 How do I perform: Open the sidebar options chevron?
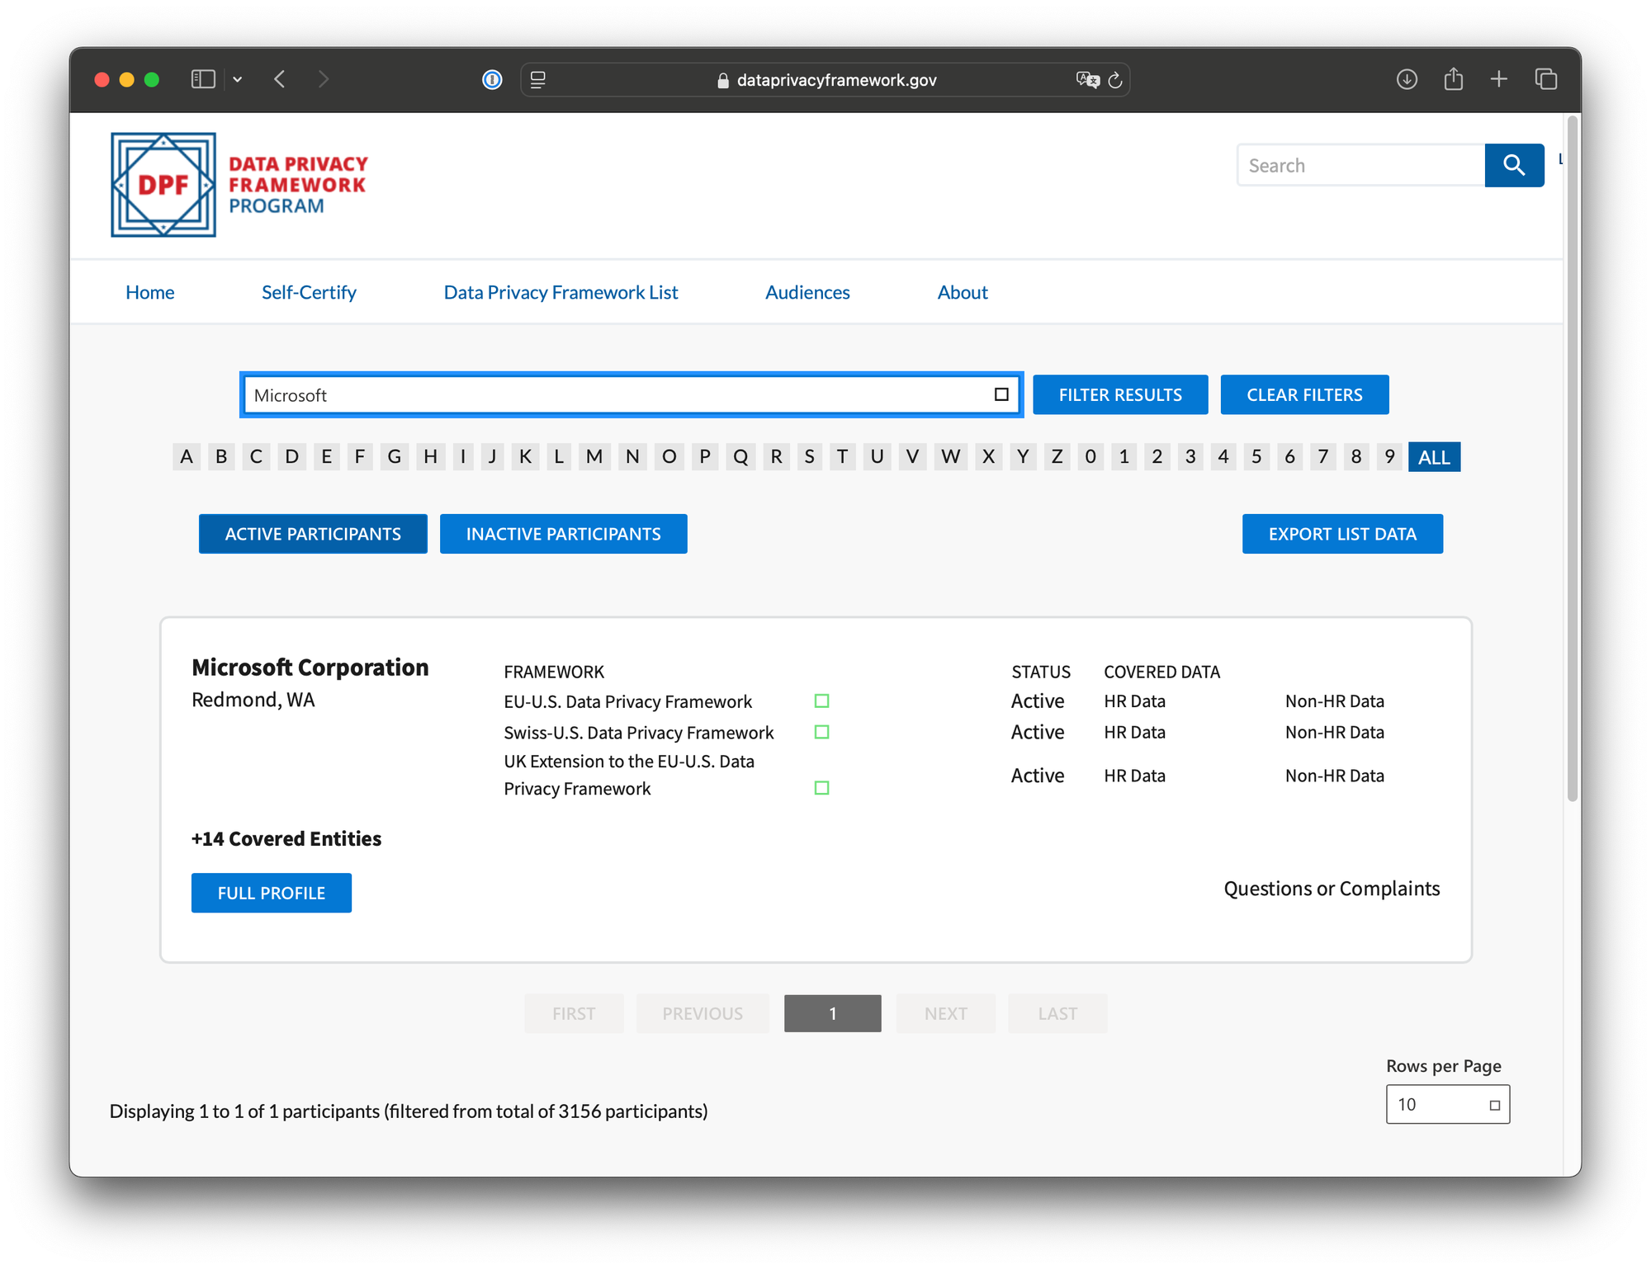click(x=238, y=79)
